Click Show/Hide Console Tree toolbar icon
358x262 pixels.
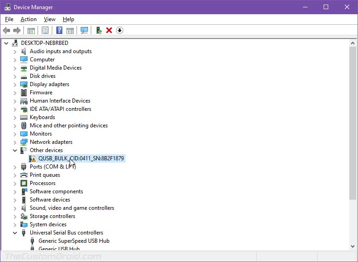coord(31,30)
